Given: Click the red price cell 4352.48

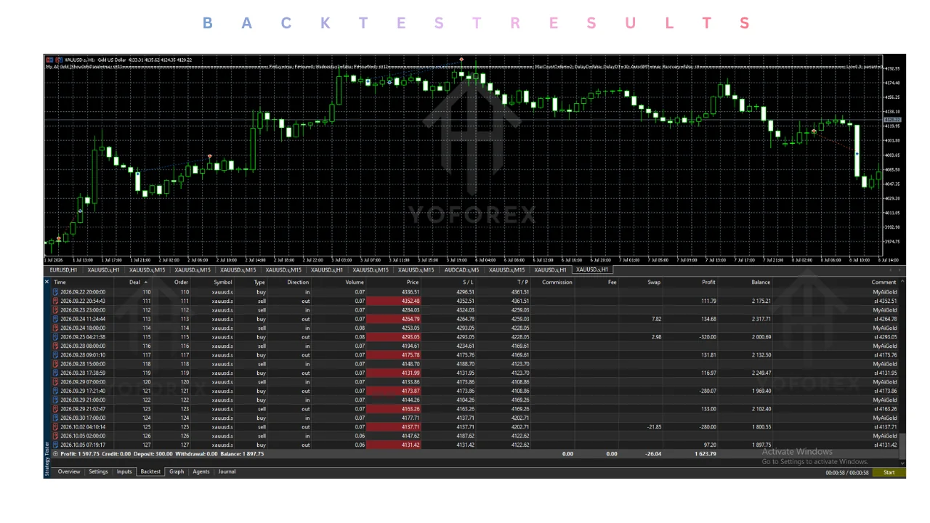Looking at the screenshot, I should 393,301.
